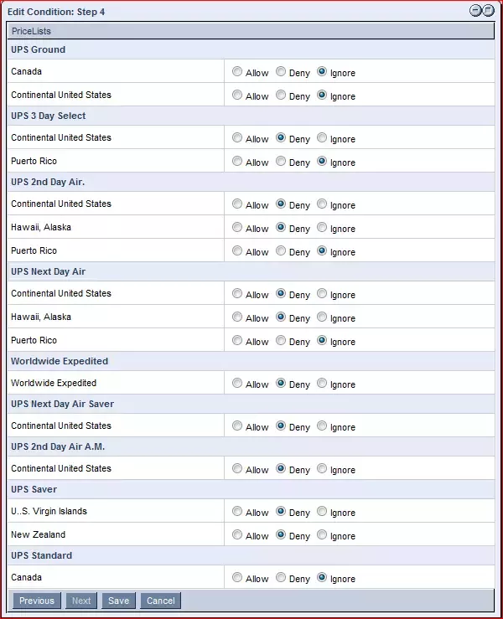
Task: Set Worldwide Expedited to Deny
Action: coord(281,383)
